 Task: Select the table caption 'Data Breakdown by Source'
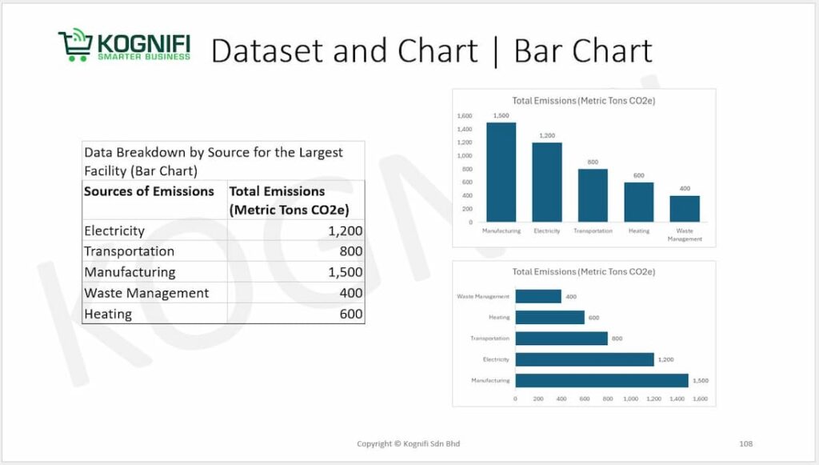tap(223, 162)
